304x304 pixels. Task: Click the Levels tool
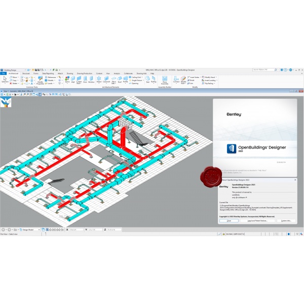pos(49,84)
